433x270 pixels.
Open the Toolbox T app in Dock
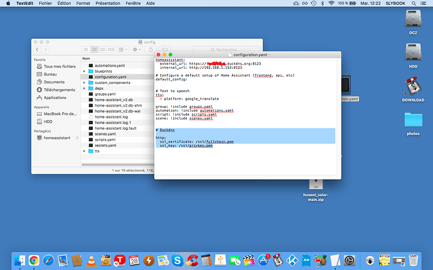coord(120,261)
